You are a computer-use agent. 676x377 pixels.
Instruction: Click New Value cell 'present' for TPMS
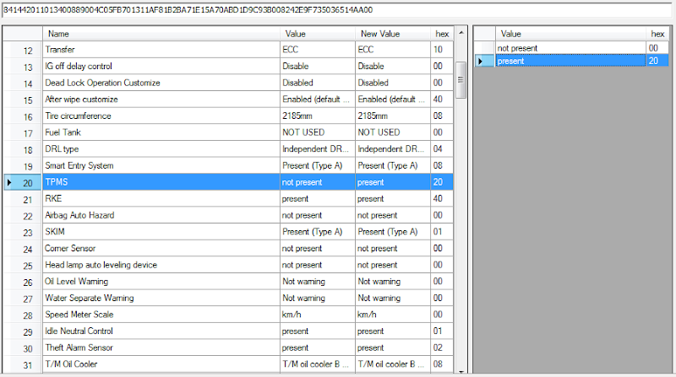393,182
